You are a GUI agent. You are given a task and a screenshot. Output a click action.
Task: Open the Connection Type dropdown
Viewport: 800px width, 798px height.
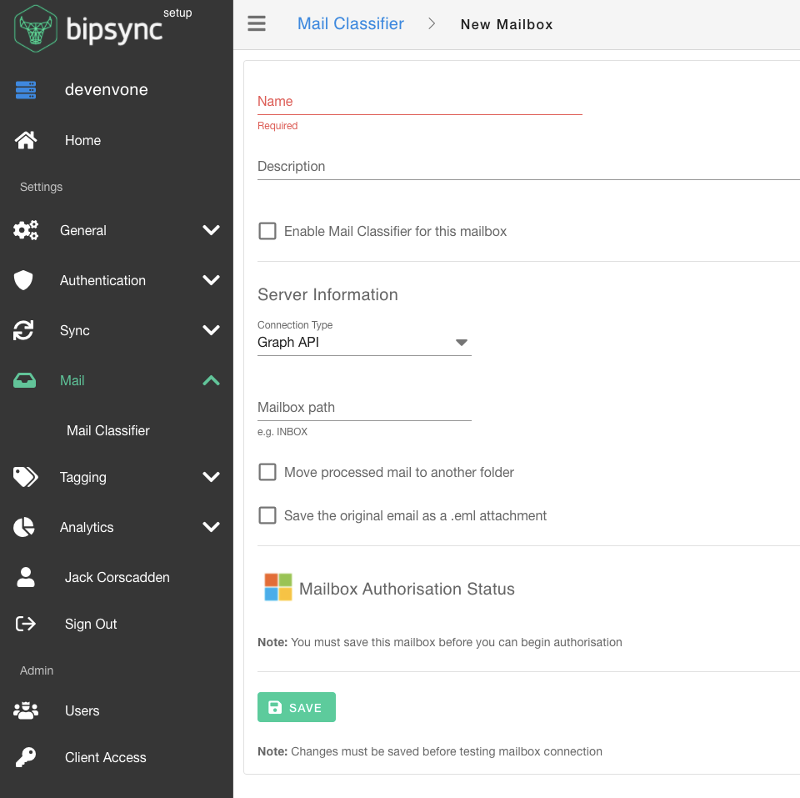(x=364, y=343)
